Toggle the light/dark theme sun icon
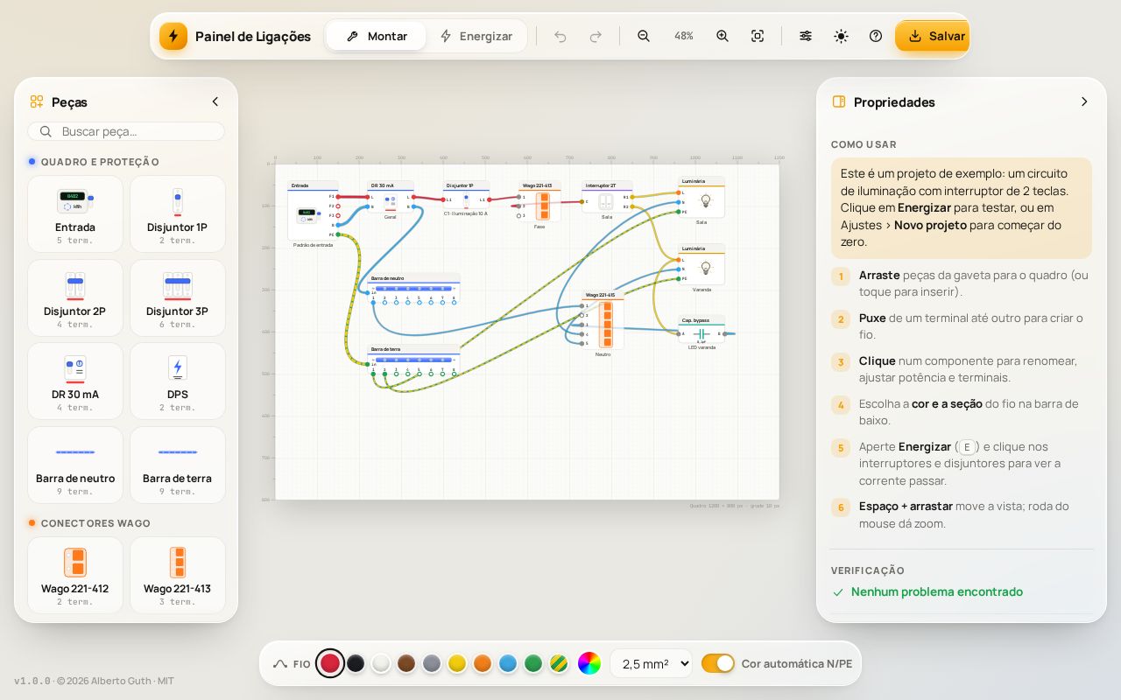Image resolution: width=1121 pixels, height=700 pixels. [841, 36]
